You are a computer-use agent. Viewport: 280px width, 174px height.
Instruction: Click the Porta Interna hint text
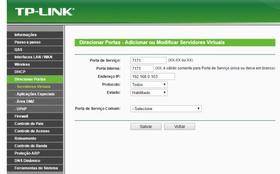pos(215,68)
